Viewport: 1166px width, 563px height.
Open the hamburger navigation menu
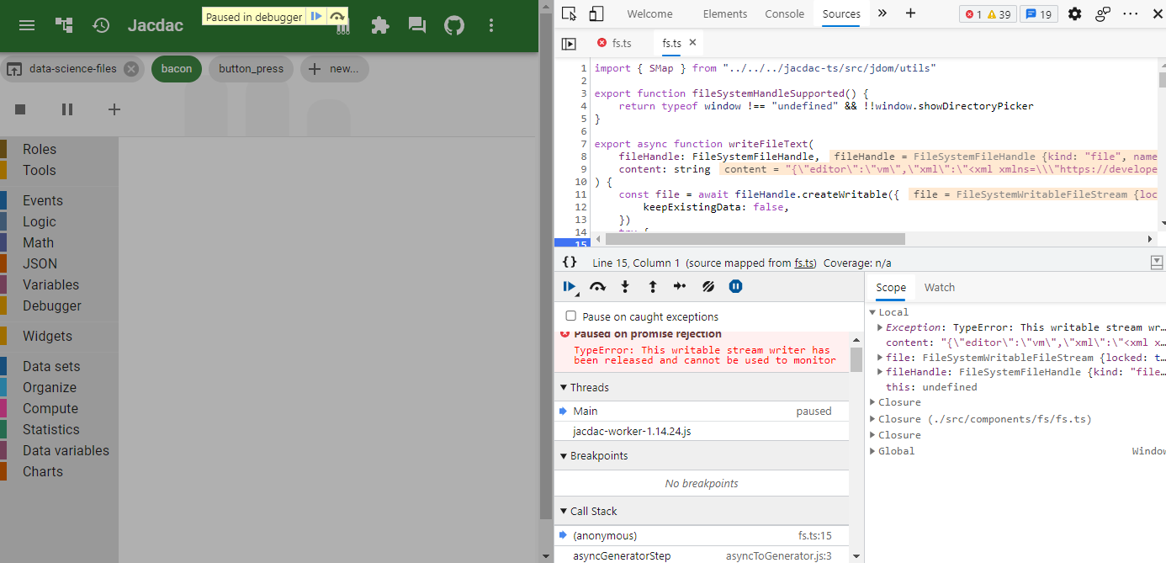26,24
